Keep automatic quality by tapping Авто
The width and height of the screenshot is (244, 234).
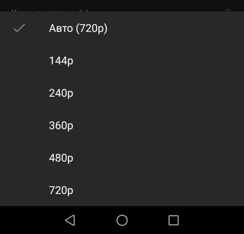[78, 28]
